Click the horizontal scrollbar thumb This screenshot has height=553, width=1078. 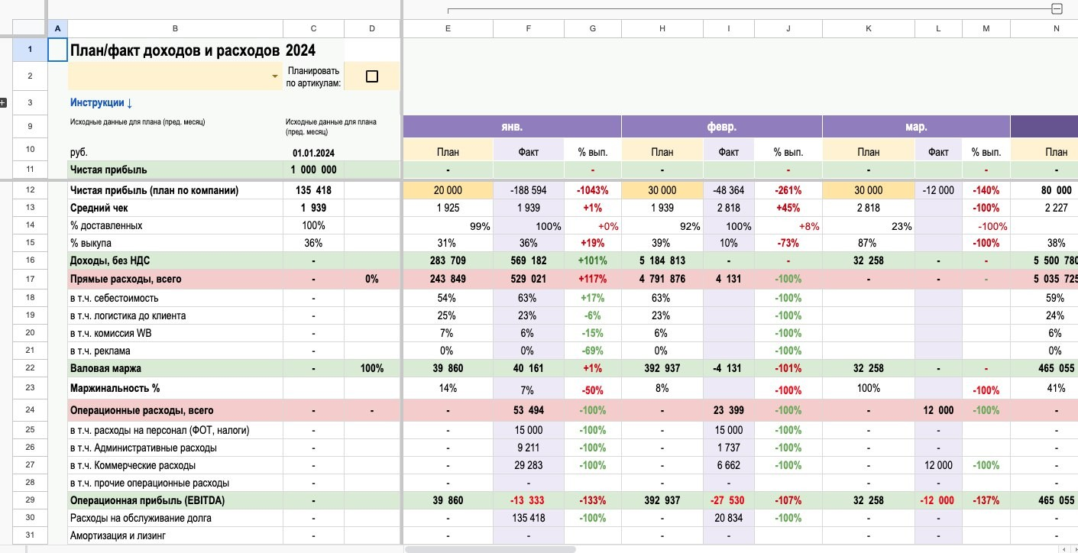click(490, 548)
